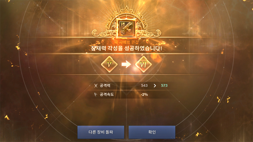Confirm with the 확인 button

pyautogui.click(x=152, y=132)
